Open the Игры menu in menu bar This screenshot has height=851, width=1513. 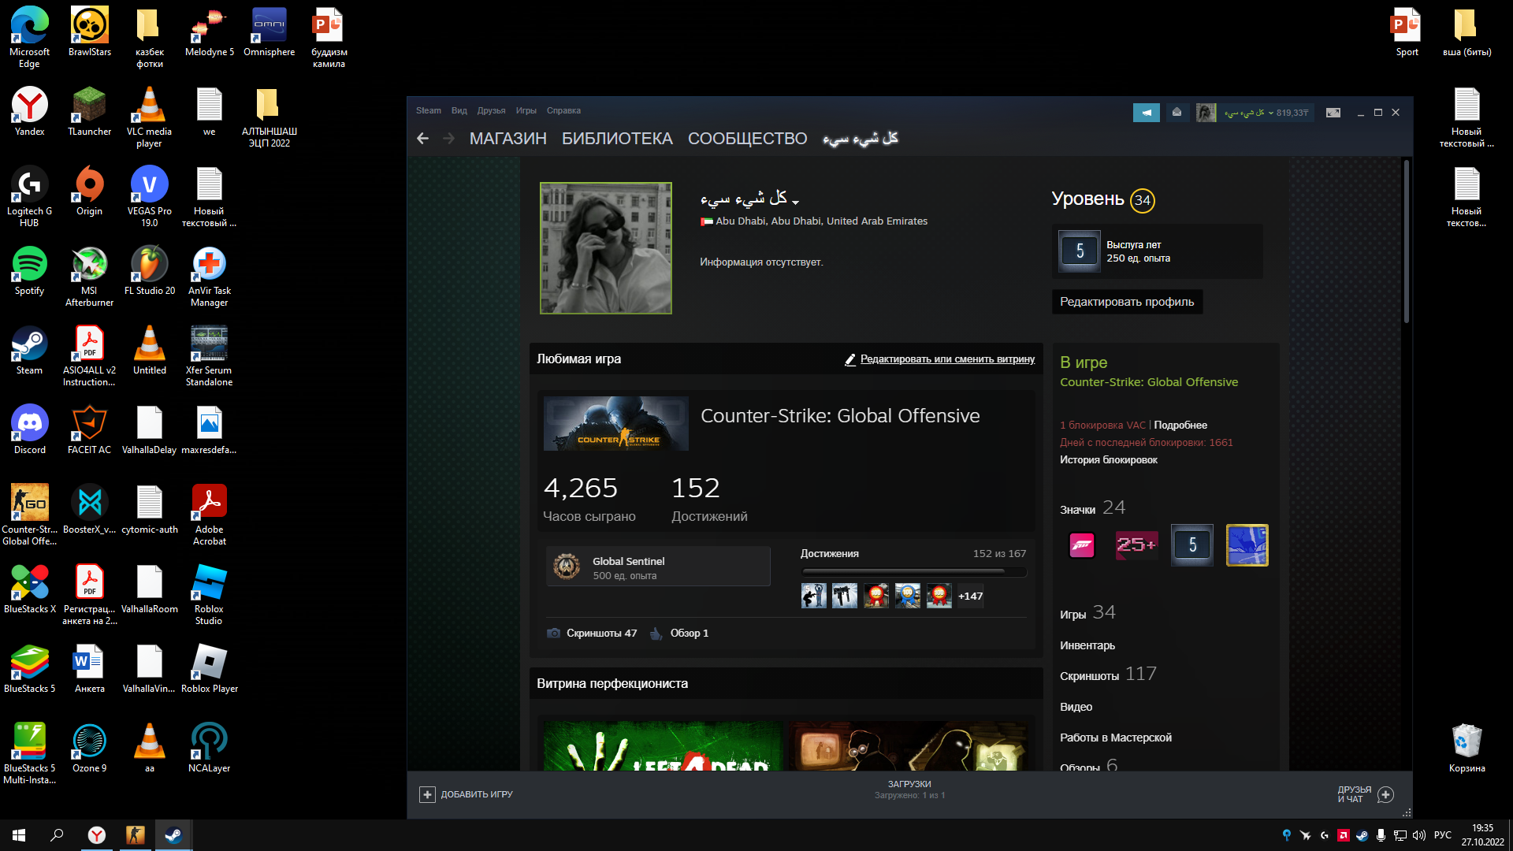pyautogui.click(x=526, y=111)
